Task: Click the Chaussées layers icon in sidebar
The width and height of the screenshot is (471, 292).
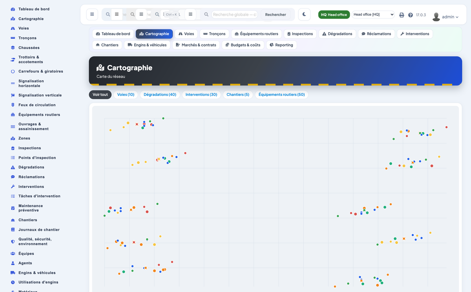Action: tap(13, 48)
